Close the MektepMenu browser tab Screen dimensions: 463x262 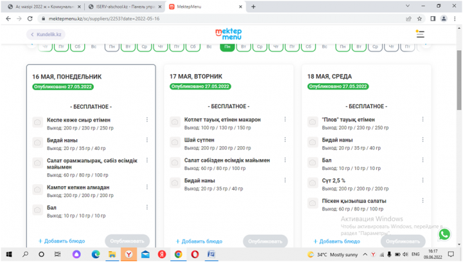tap(241, 6)
